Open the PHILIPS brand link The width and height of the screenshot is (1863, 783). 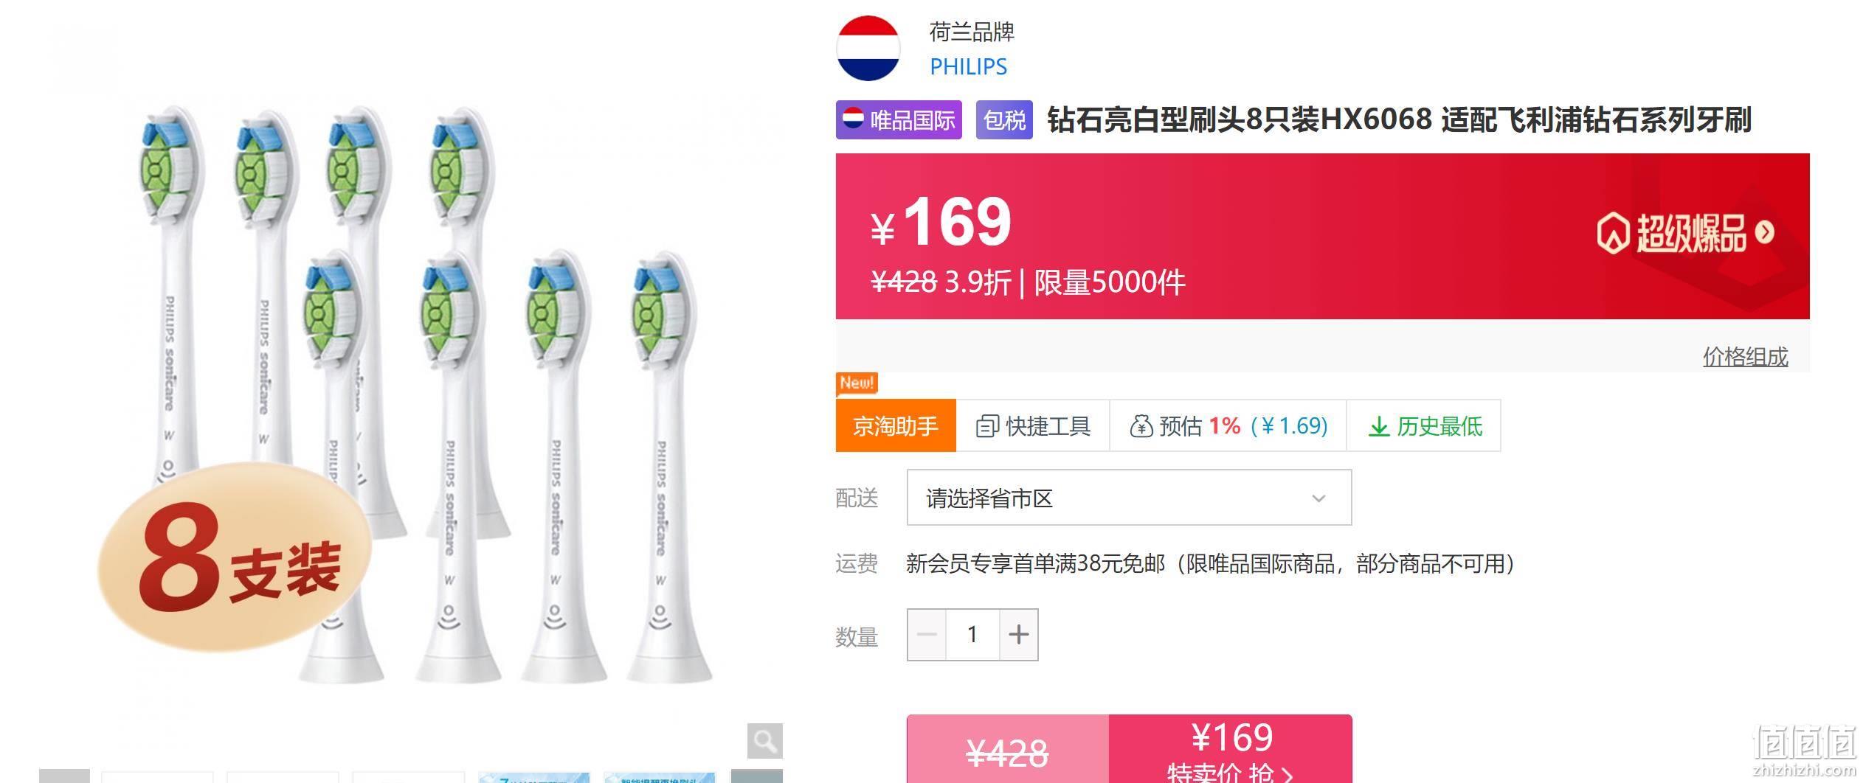[968, 66]
